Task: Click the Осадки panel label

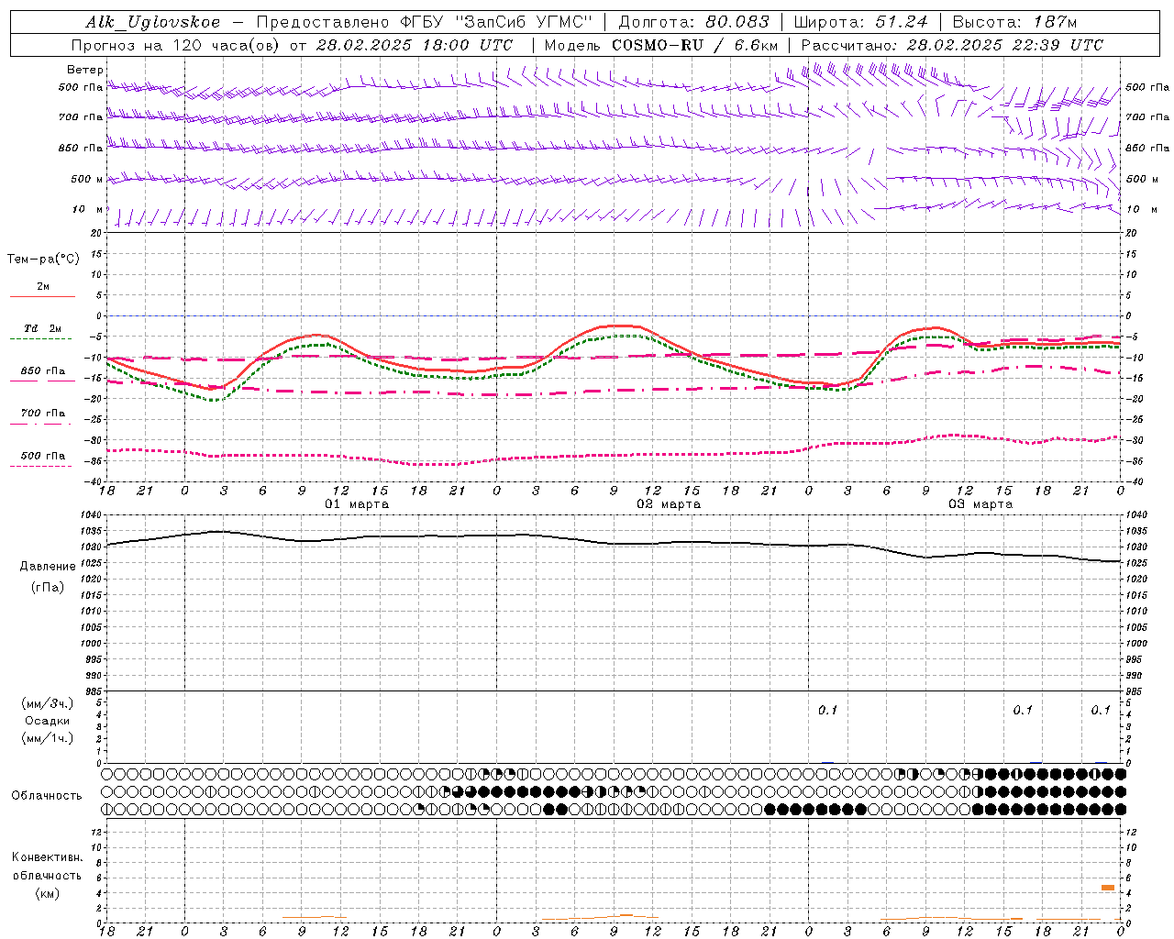Action: click(48, 721)
